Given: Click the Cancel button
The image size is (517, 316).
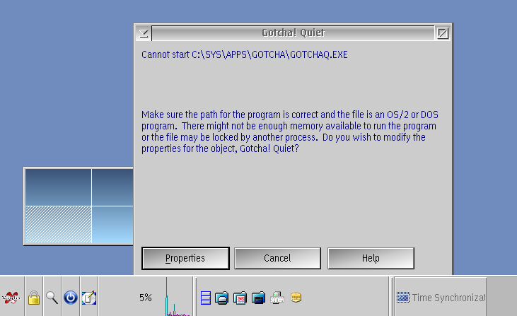Looking at the screenshot, I should point(277,258).
